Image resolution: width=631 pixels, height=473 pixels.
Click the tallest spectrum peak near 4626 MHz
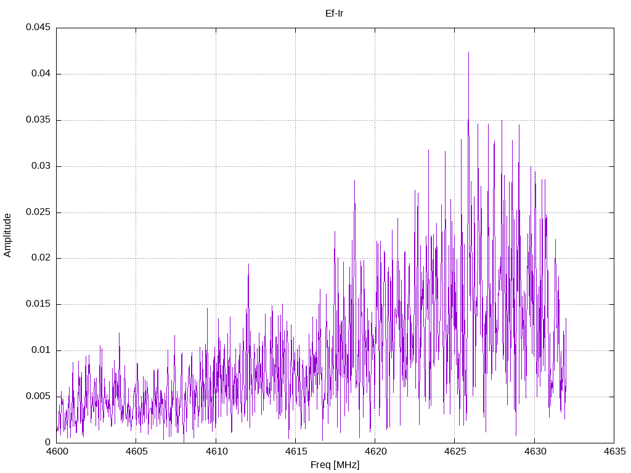point(468,52)
